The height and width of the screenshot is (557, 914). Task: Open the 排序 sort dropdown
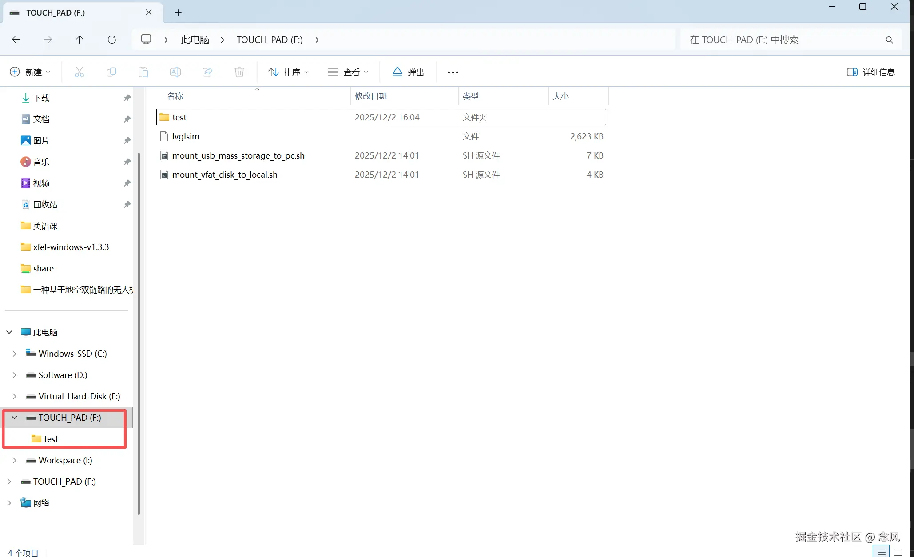(x=288, y=72)
